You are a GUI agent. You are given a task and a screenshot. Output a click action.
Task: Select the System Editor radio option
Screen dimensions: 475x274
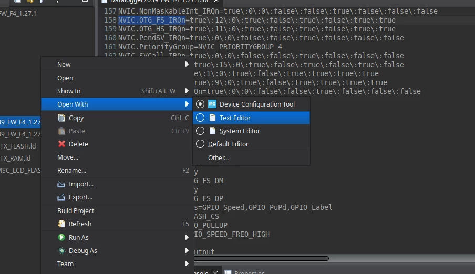point(200,131)
